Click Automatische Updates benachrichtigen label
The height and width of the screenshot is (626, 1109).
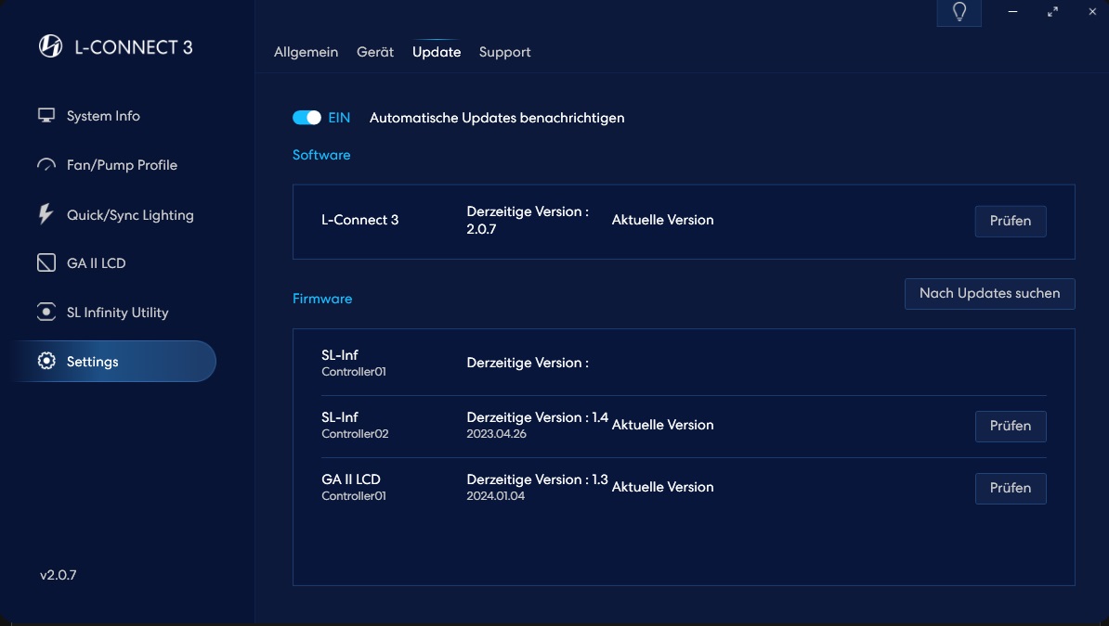[x=497, y=117]
